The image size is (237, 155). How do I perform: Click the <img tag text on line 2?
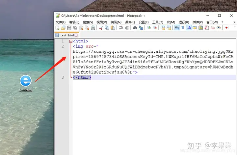point(78,46)
